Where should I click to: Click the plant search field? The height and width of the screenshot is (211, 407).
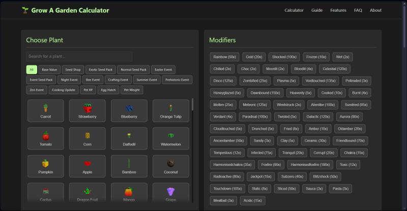click(x=79, y=56)
